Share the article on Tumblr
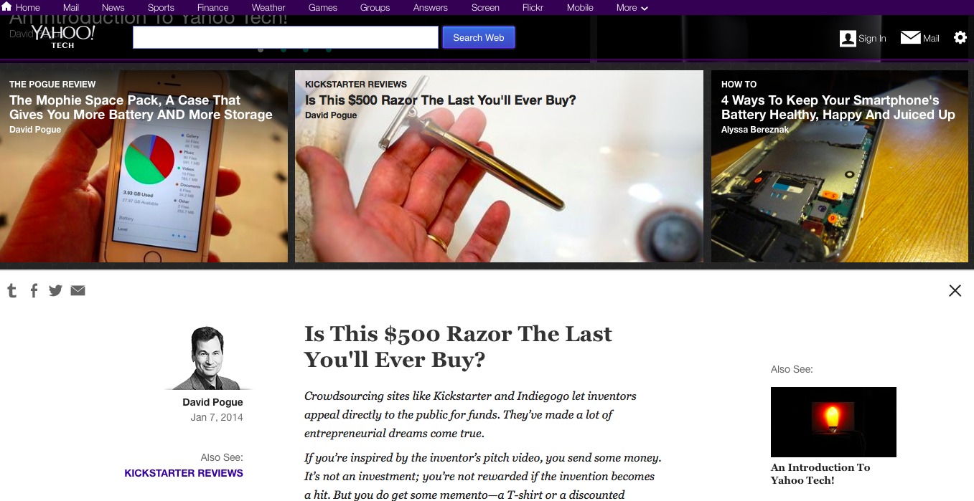974x501 pixels. tap(11, 290)
